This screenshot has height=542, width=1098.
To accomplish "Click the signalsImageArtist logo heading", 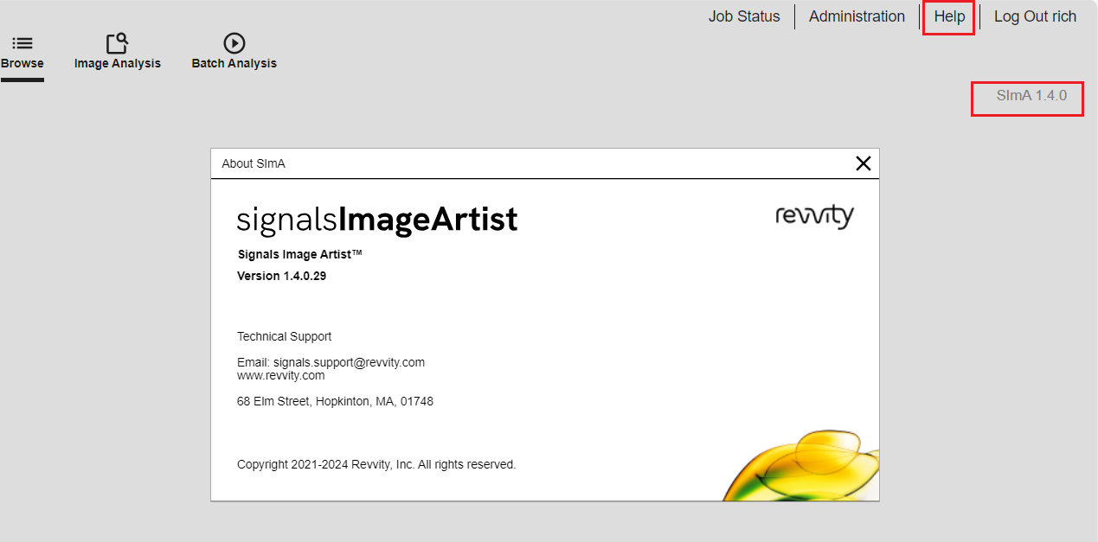I will click(x=377, y=220).
